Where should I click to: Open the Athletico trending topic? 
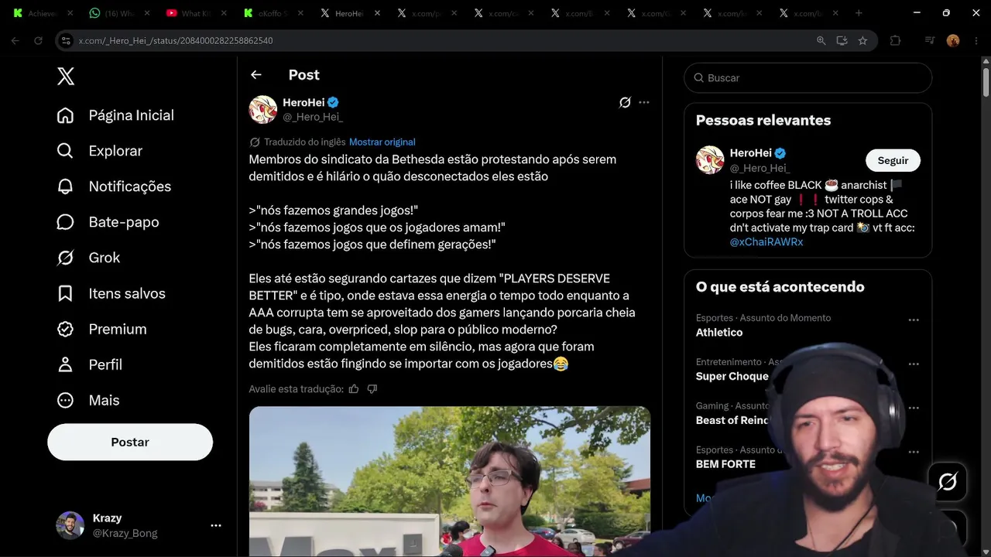[x=719, y=333]
